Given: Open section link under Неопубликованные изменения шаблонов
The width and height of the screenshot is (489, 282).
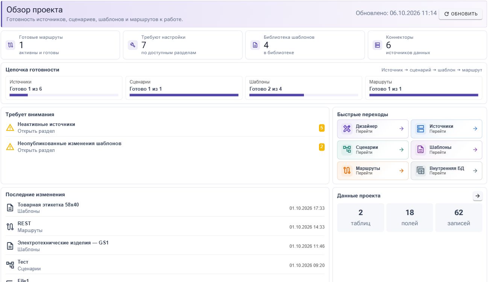Looking at the screenshot, I should pos(36,150).
